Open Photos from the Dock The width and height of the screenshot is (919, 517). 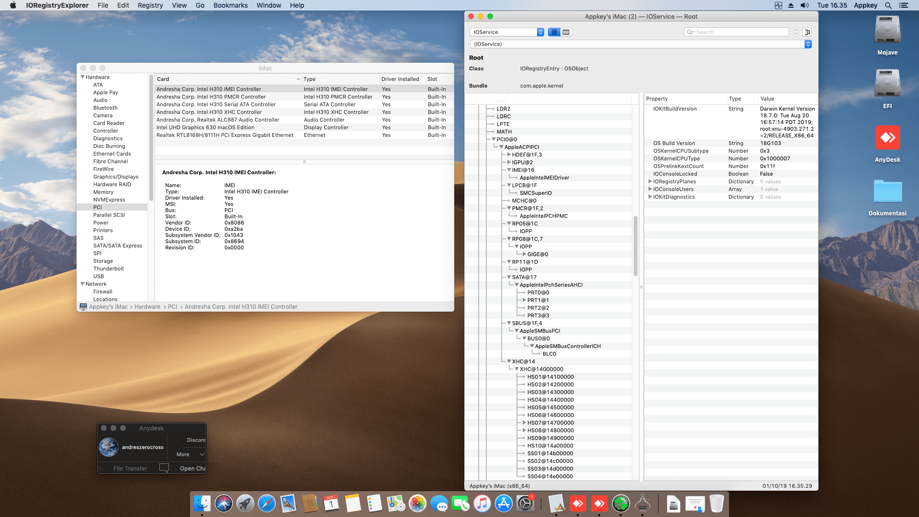[x=417, y=504]
